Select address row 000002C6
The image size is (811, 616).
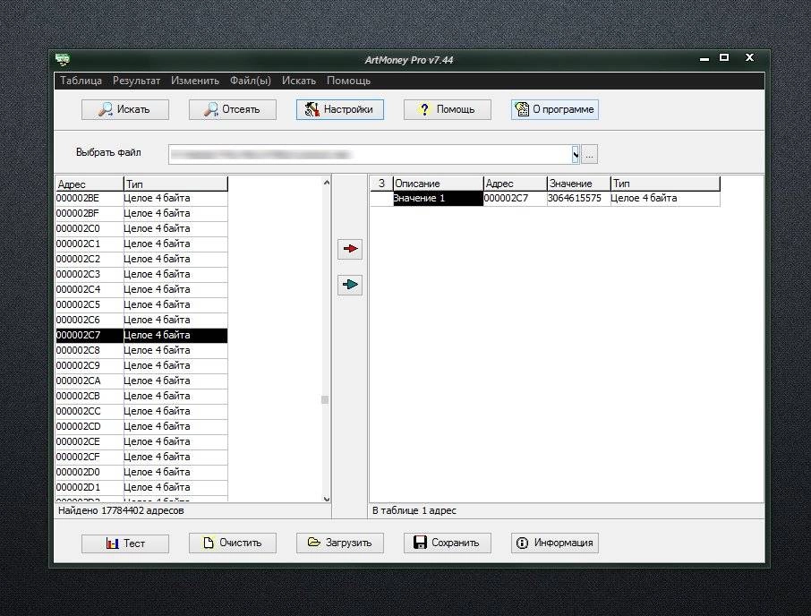pyautogui.click(x=141, y=321)
